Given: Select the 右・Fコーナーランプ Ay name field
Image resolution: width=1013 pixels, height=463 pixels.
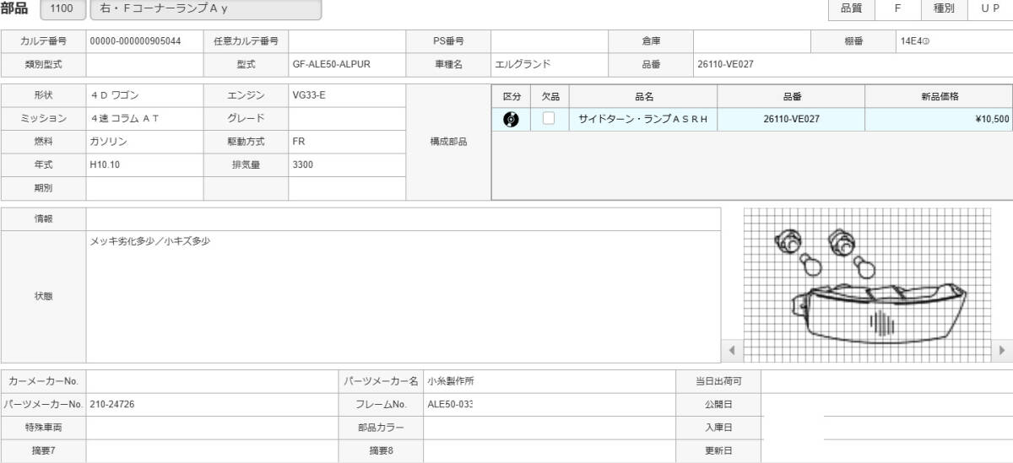Looking at the screenshot, I should (x=205, y=9).
